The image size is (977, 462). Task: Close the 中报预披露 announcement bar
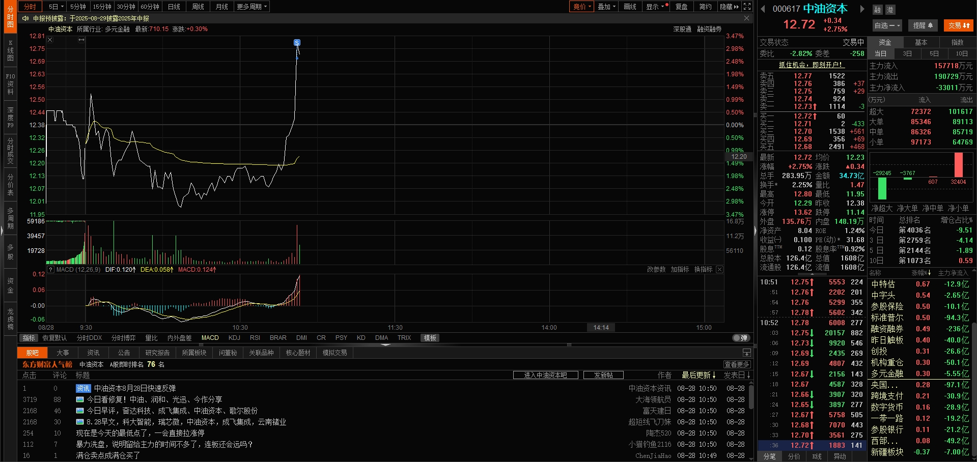tap(746, 18)
